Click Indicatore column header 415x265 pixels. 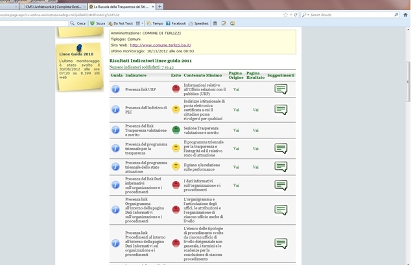pos(136,75)
